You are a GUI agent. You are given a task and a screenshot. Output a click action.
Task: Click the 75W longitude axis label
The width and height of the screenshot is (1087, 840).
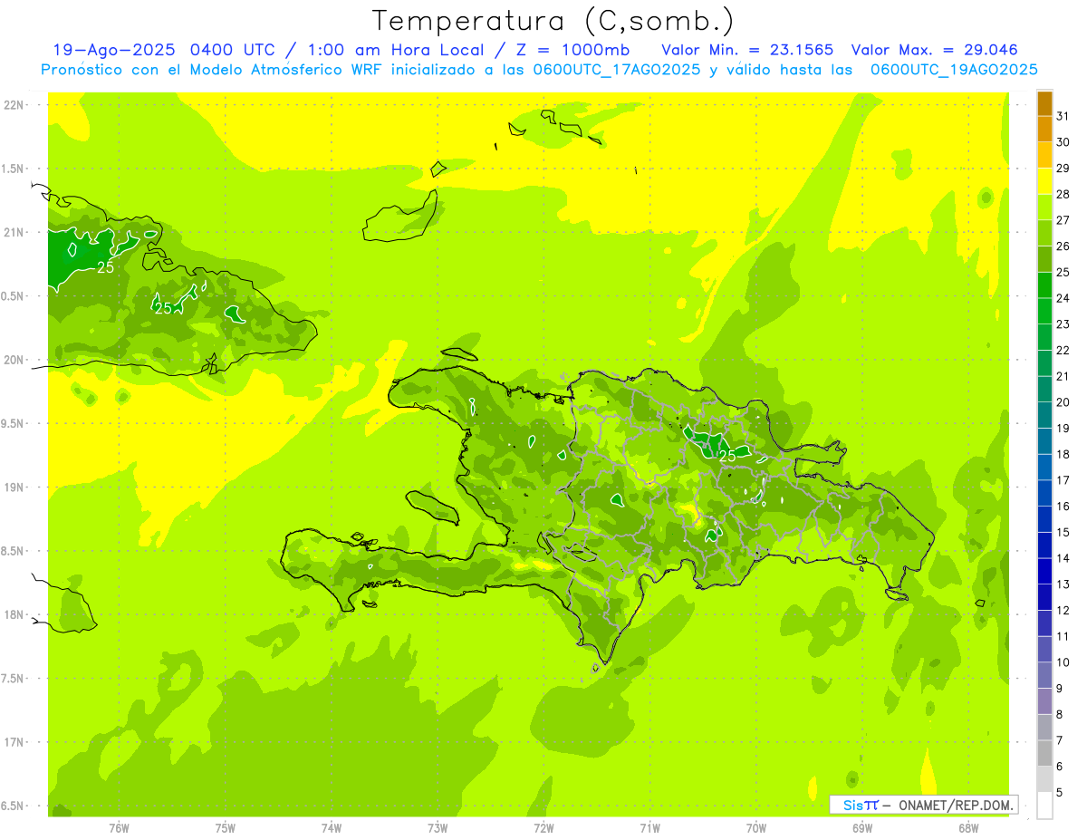[x=226, y=828]
